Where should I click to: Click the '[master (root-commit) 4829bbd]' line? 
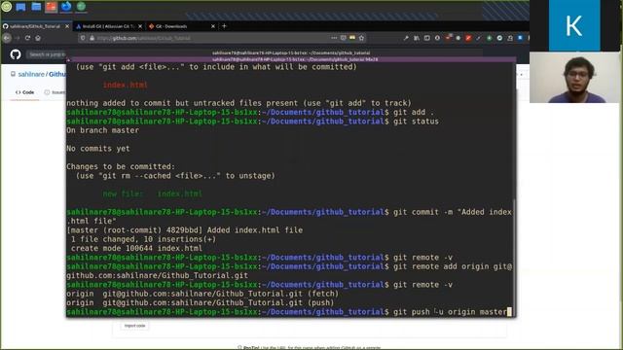point(185,230)
